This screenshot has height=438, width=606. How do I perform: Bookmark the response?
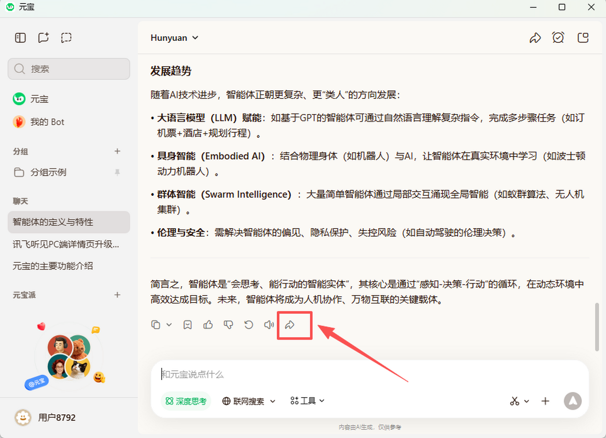(x=188, y=325)
